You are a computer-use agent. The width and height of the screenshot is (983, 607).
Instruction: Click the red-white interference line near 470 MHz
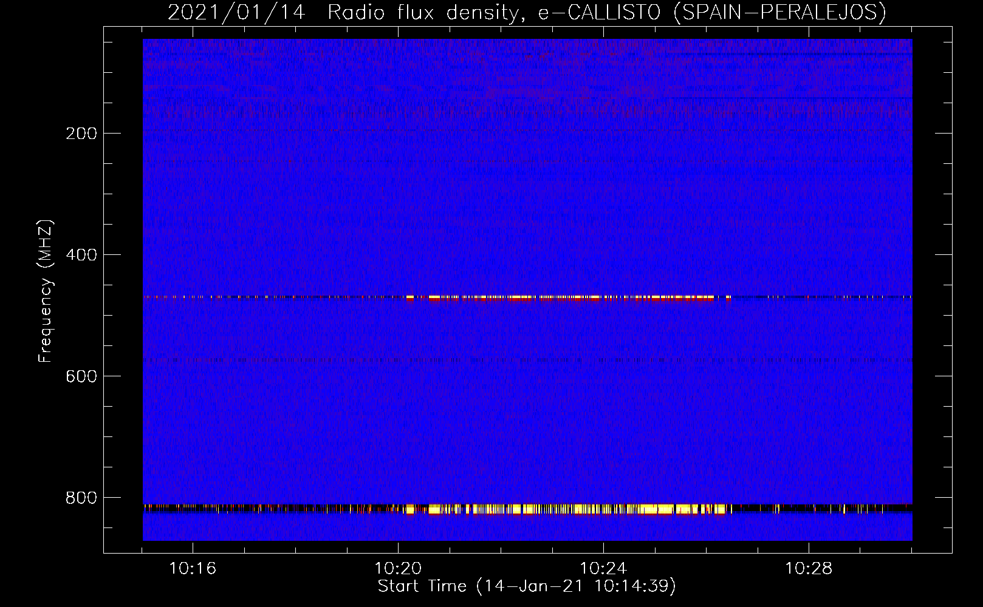(568, 298)
